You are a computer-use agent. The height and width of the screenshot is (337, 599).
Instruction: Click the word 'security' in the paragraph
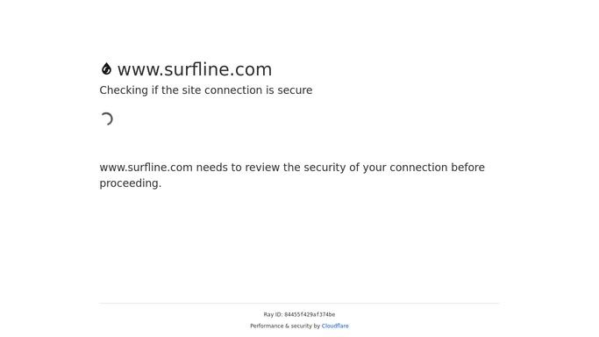[324, 168]
